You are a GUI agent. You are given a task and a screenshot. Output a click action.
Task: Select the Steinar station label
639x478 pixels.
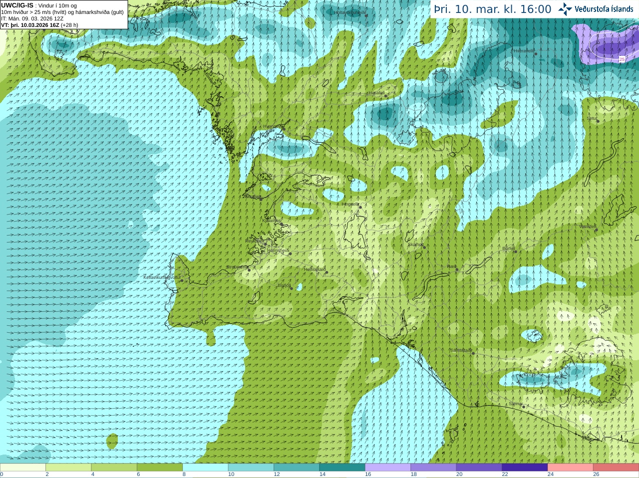(516, 404)
